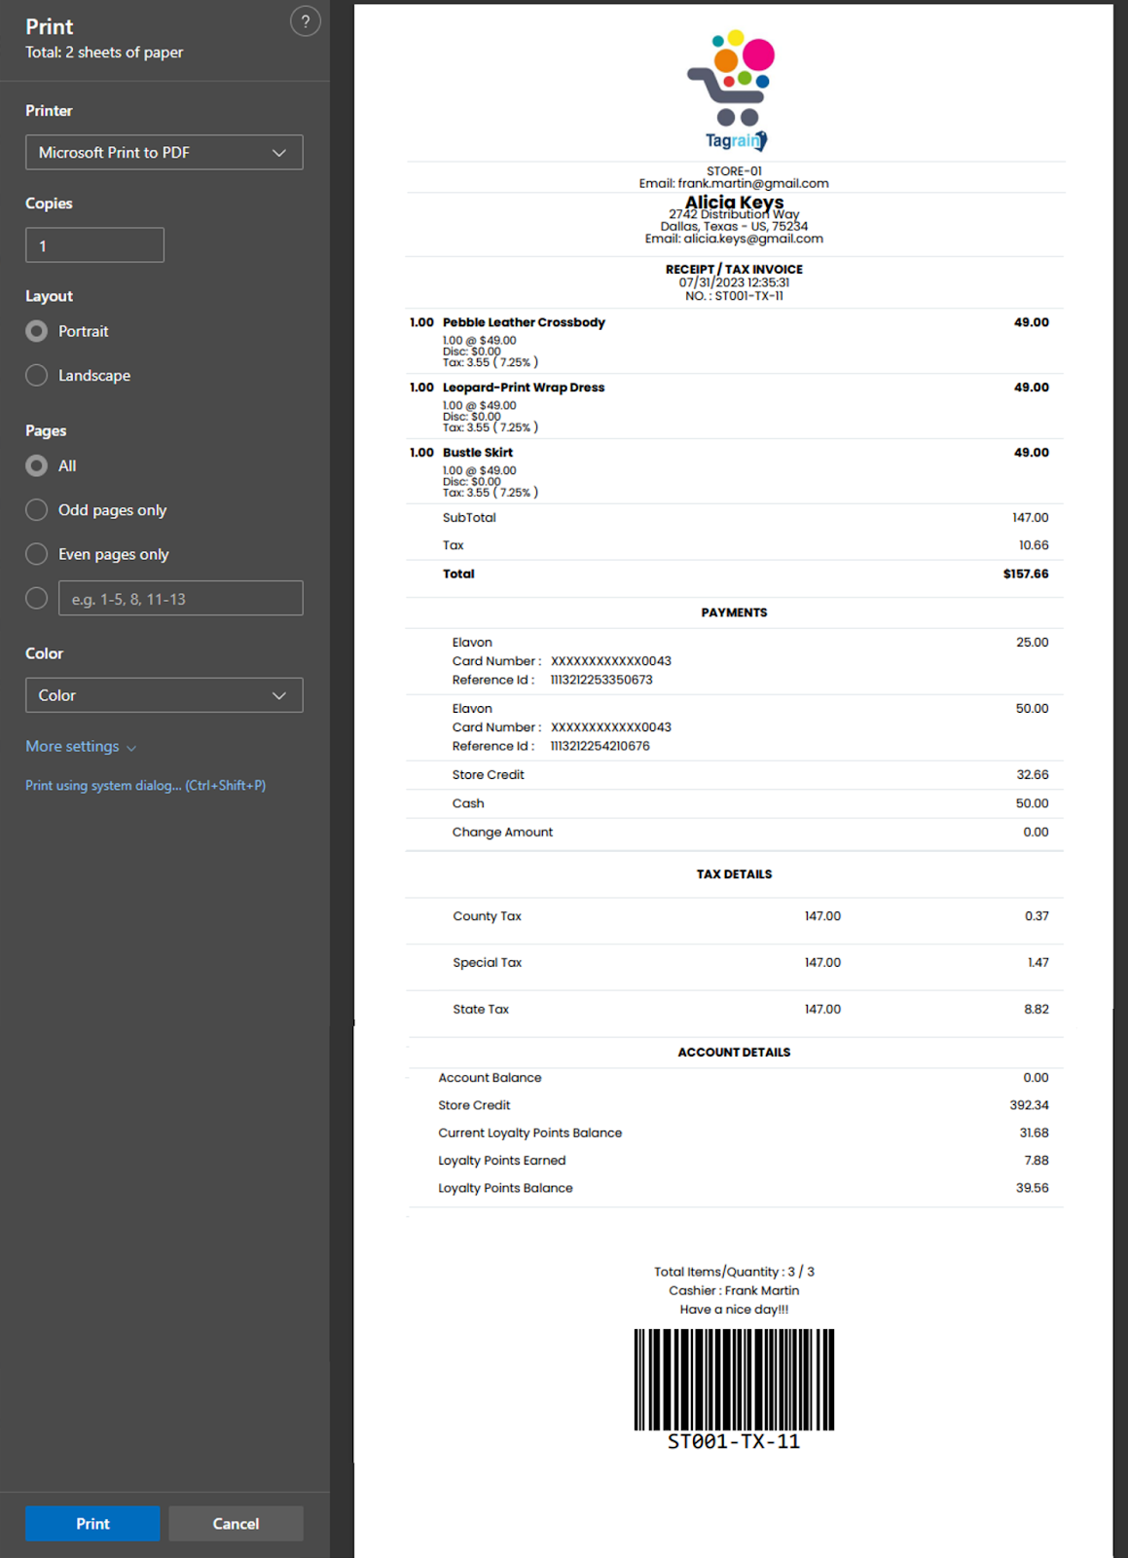Select Odd pages only
The image size is (1128, 1558).
(37, 510)
